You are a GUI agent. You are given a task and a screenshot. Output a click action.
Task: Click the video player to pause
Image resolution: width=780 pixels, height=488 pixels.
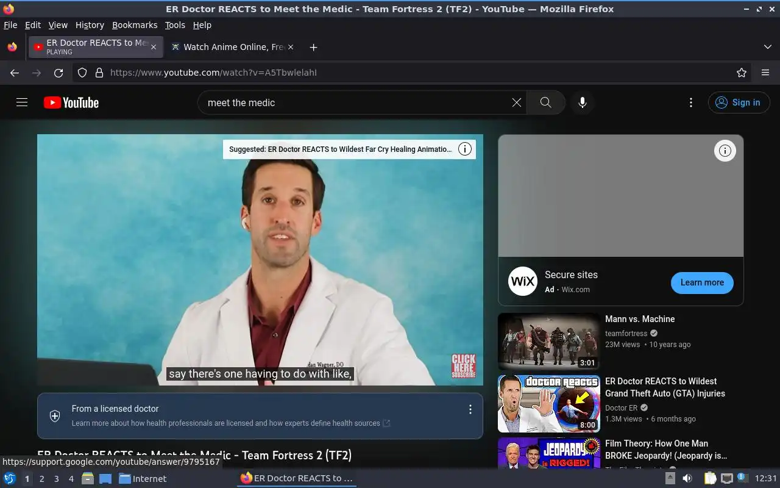click(x=260, y=260)
